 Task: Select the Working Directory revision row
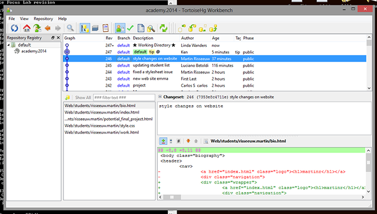pos(215,45)
